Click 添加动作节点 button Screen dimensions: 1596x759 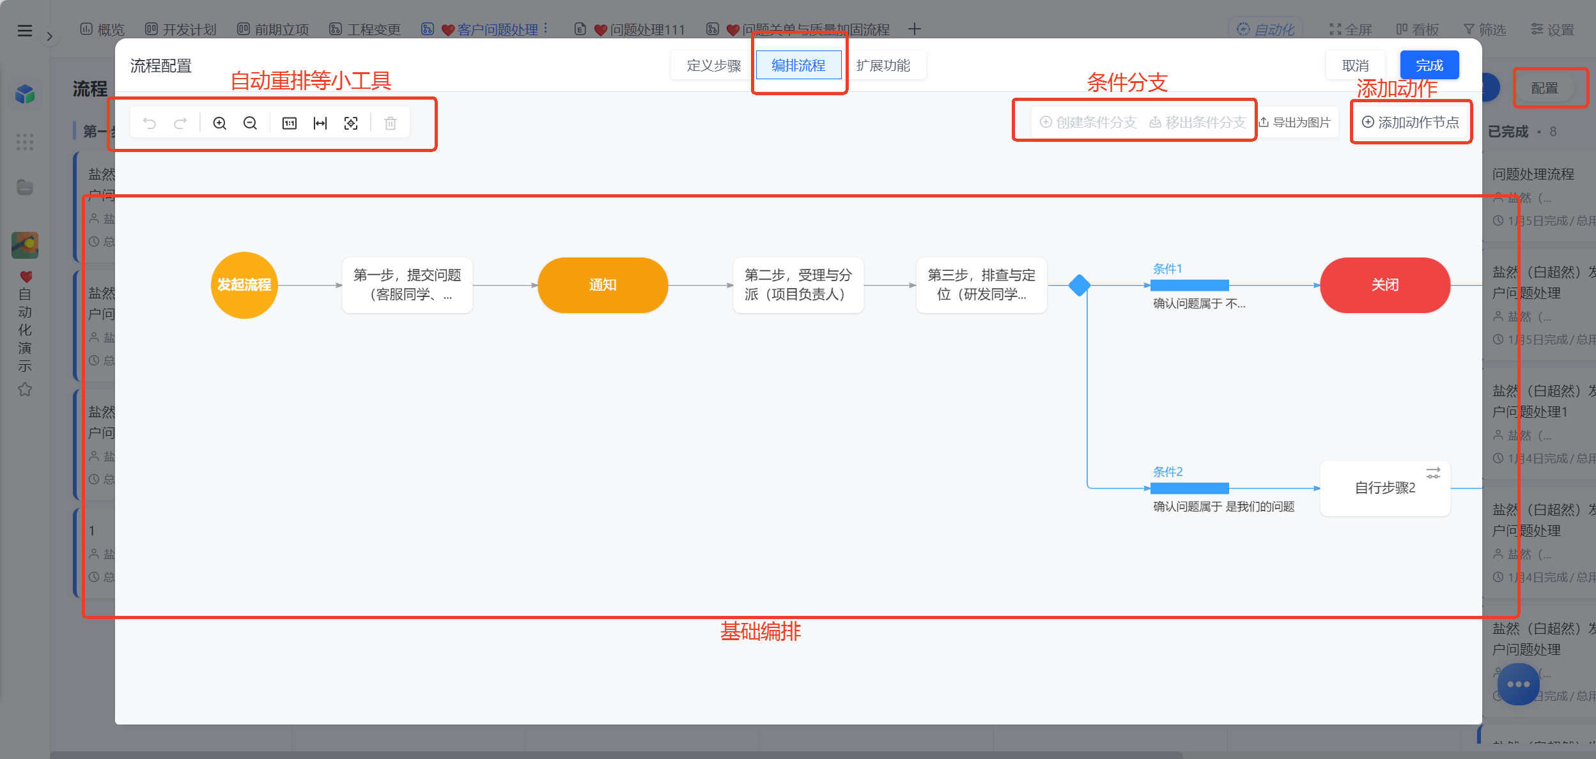click(x=1411, y=122)
